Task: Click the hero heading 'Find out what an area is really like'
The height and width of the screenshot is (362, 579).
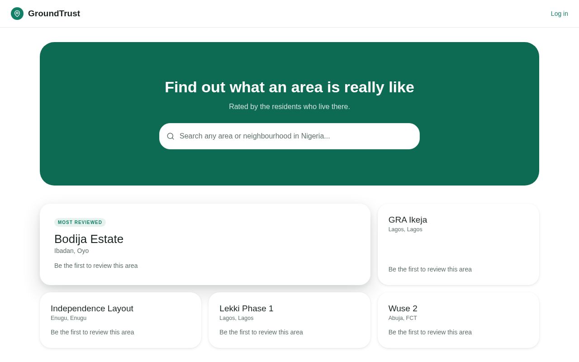Action: 289,87
